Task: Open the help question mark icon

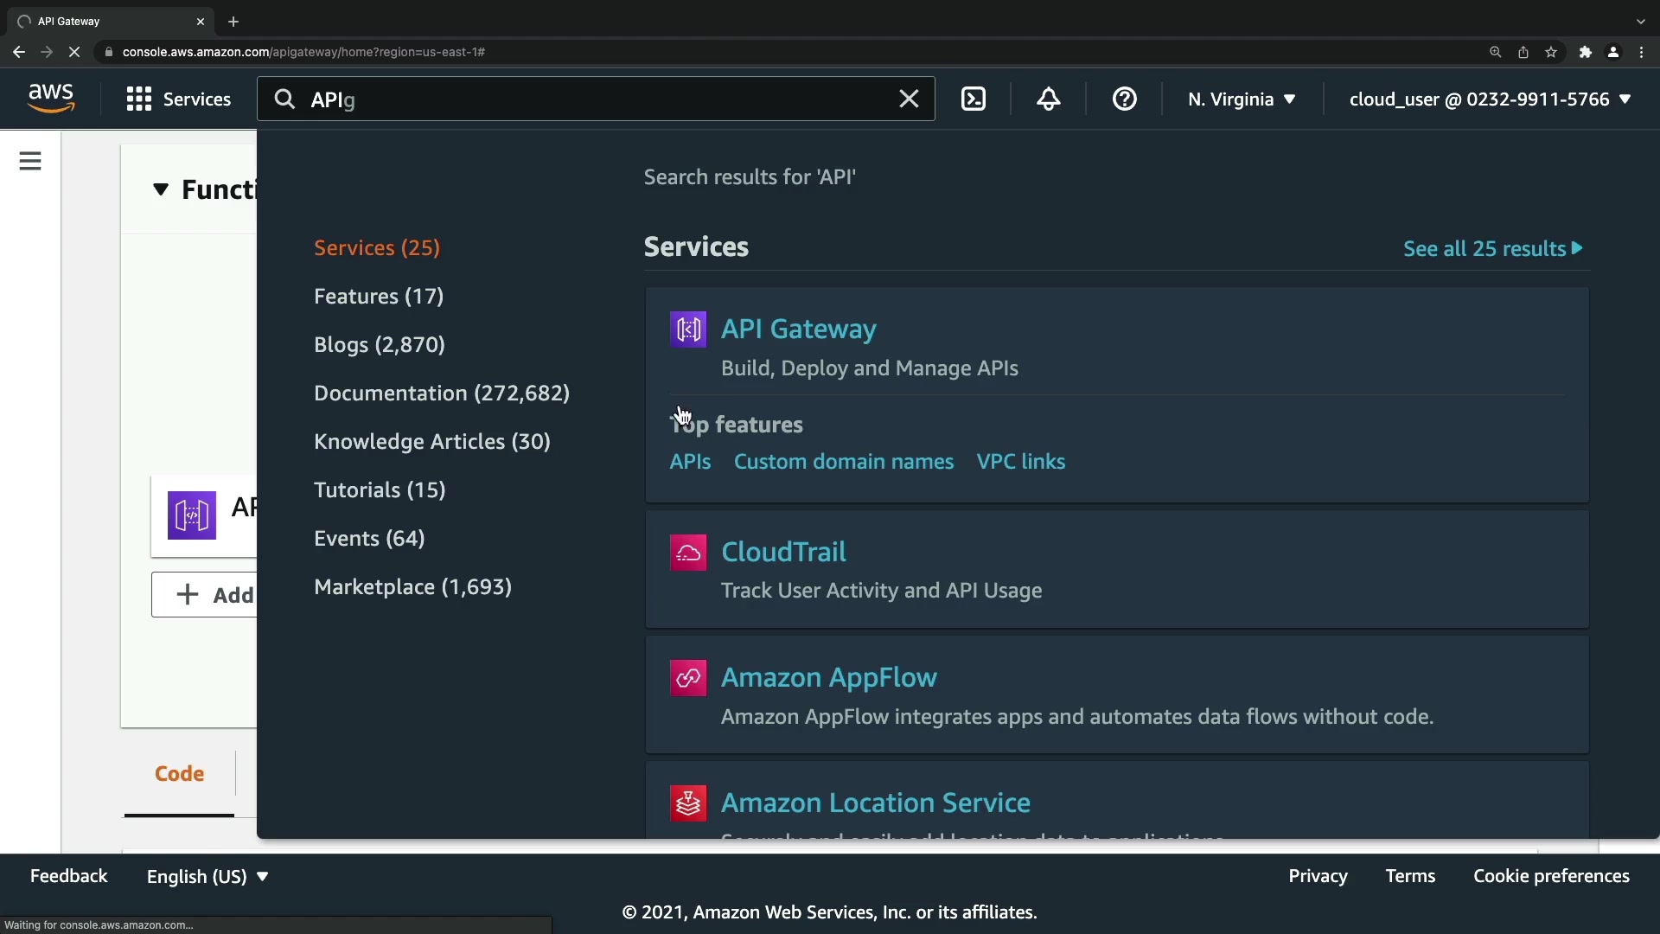Action: tap(1124, 99)
